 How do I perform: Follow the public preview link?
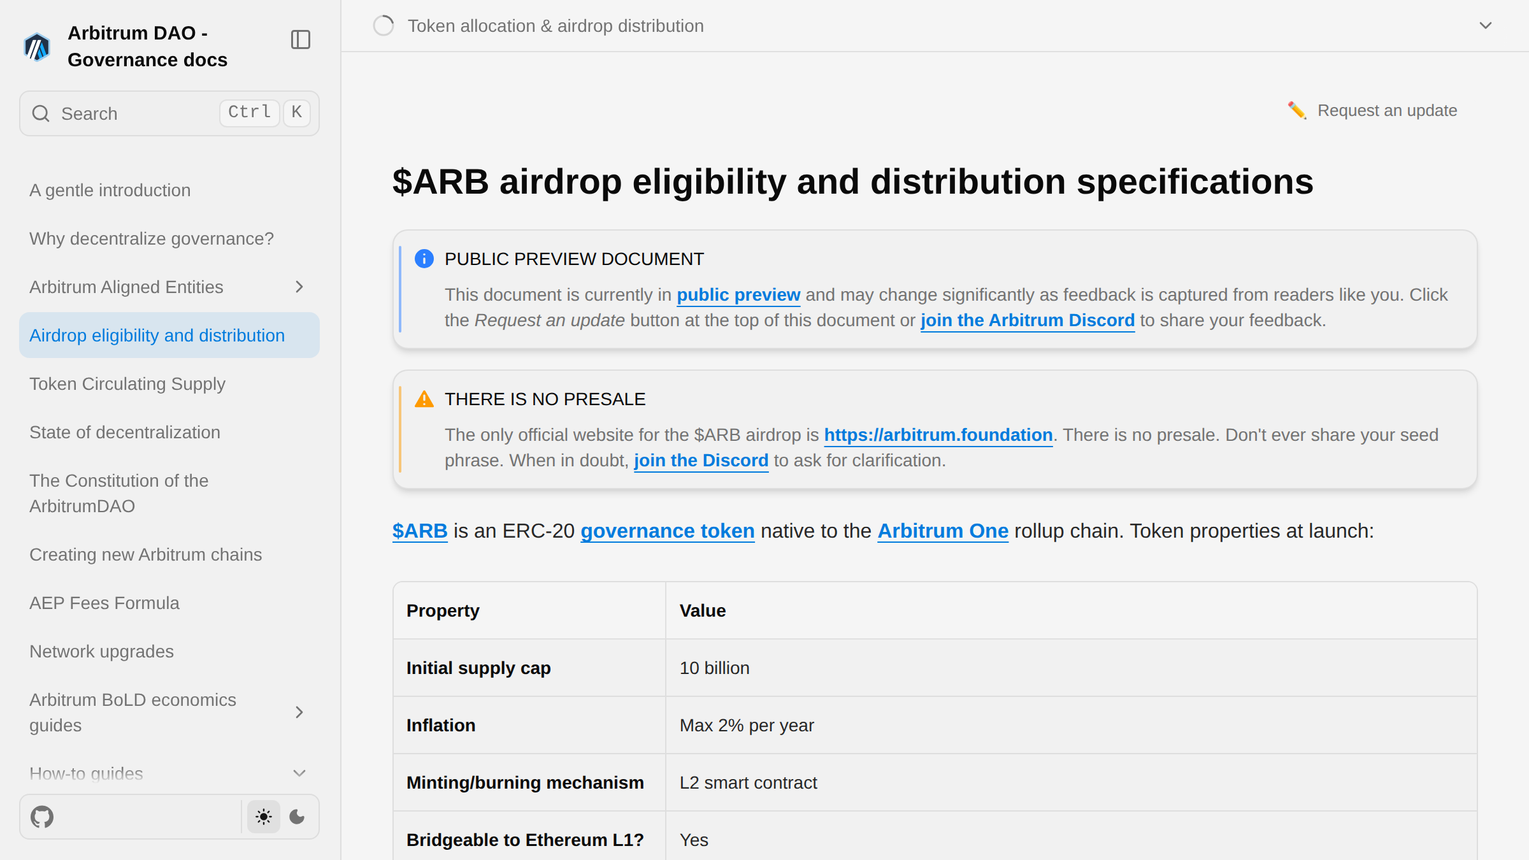coord(738,294)
